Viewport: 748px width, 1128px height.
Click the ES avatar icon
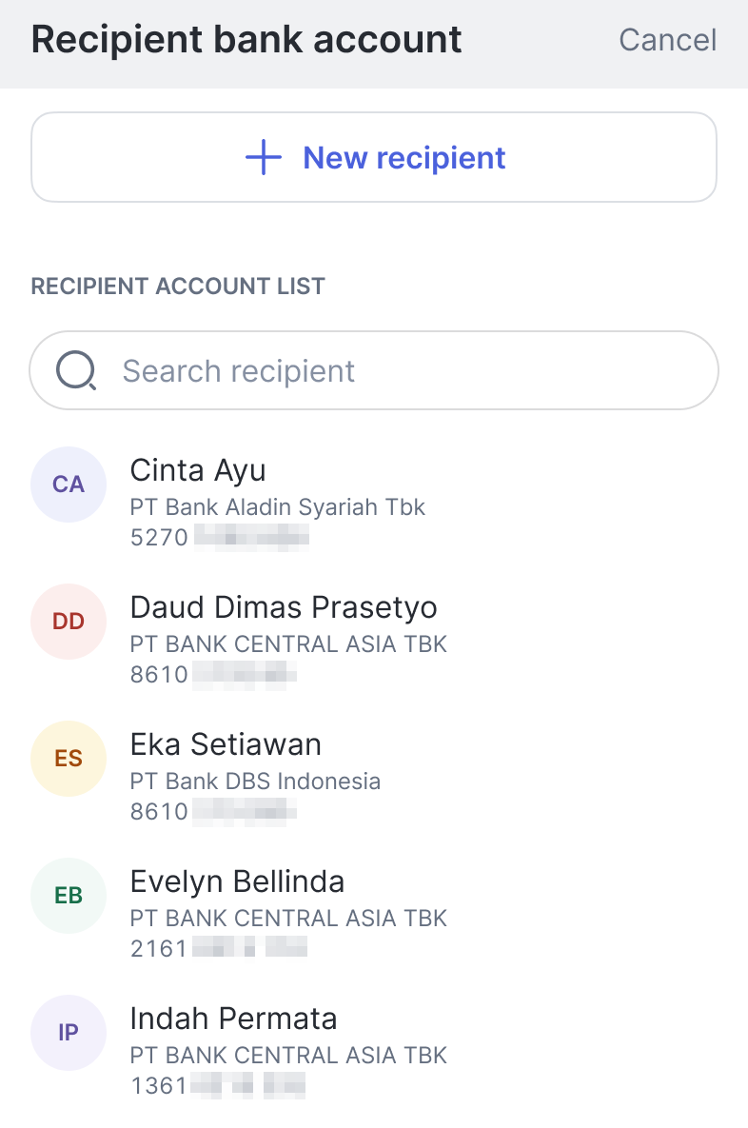pos(69,759)
